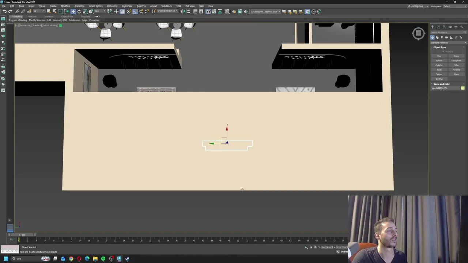
Task: Switch to the Freeform ribbon tab
Action: (x=32, y=16)
